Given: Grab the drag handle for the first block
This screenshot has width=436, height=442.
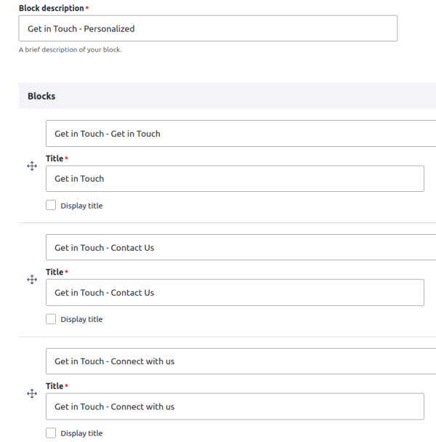Looking at the screenshot, I should 32,166.
